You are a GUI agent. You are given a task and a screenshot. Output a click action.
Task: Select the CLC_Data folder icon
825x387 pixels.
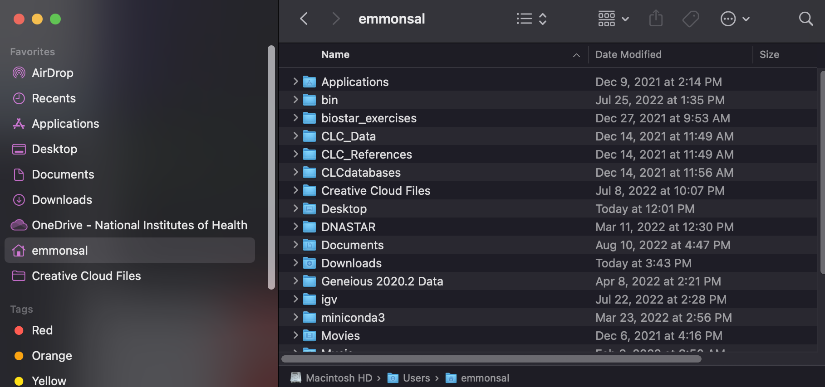click(x=309, y=136)
